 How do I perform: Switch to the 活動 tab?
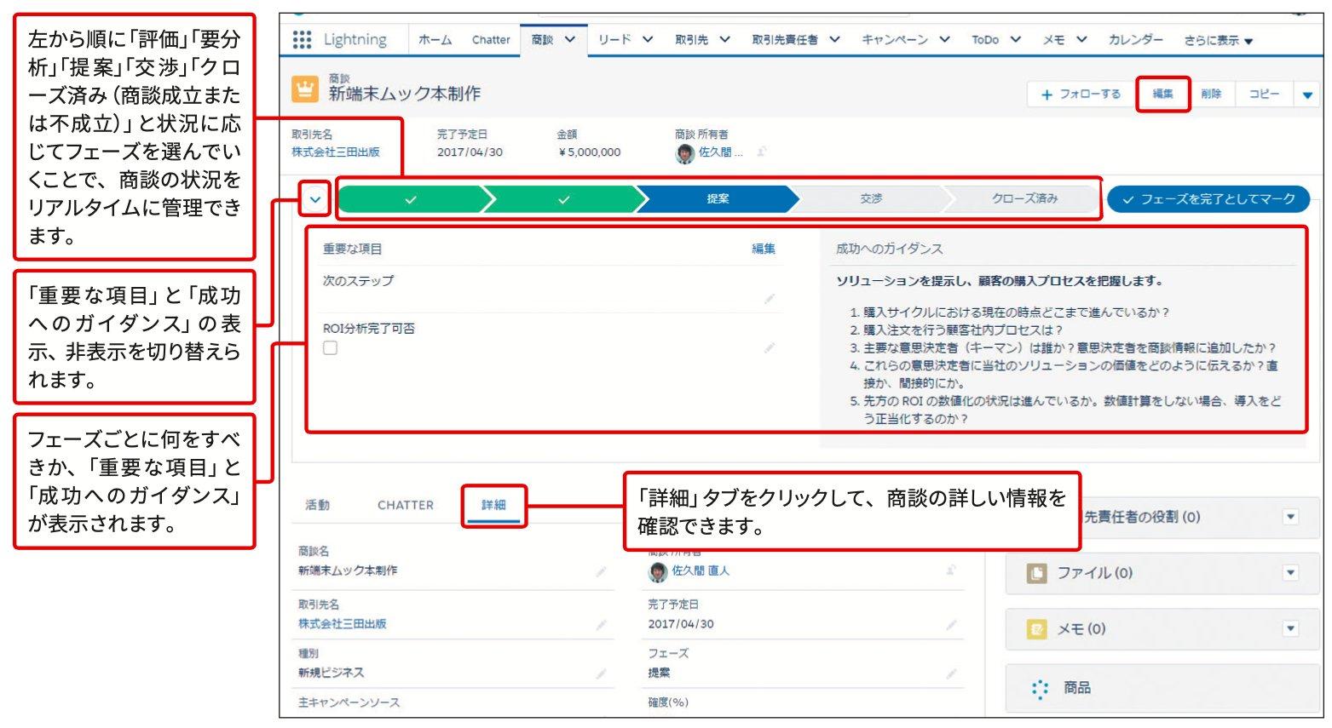tap(317, 505)
